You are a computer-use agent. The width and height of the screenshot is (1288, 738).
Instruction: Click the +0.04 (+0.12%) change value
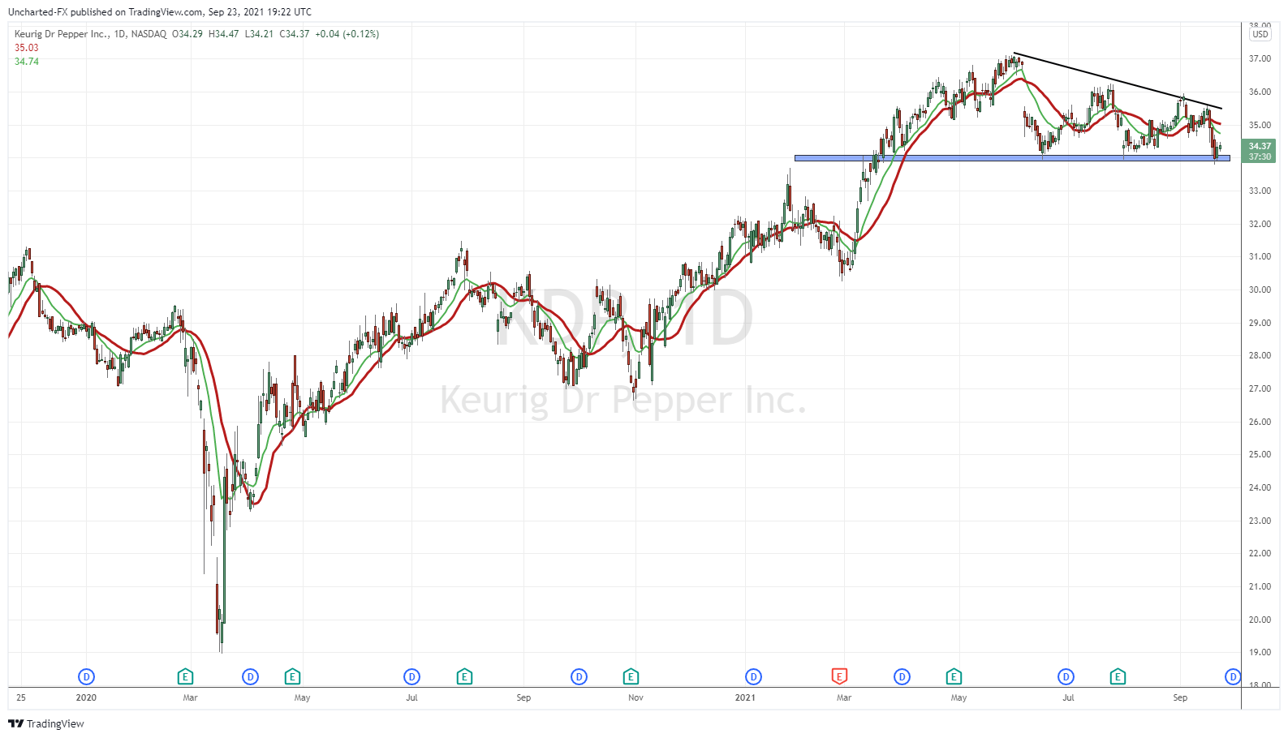pyautogui.click(x=347, y=34)
